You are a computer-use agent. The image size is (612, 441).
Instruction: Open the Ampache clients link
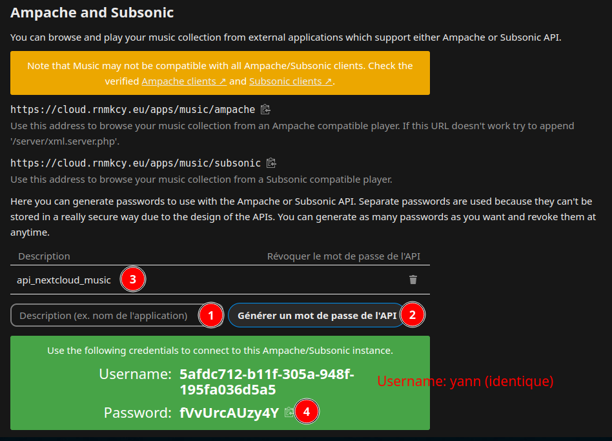[184, 81]
